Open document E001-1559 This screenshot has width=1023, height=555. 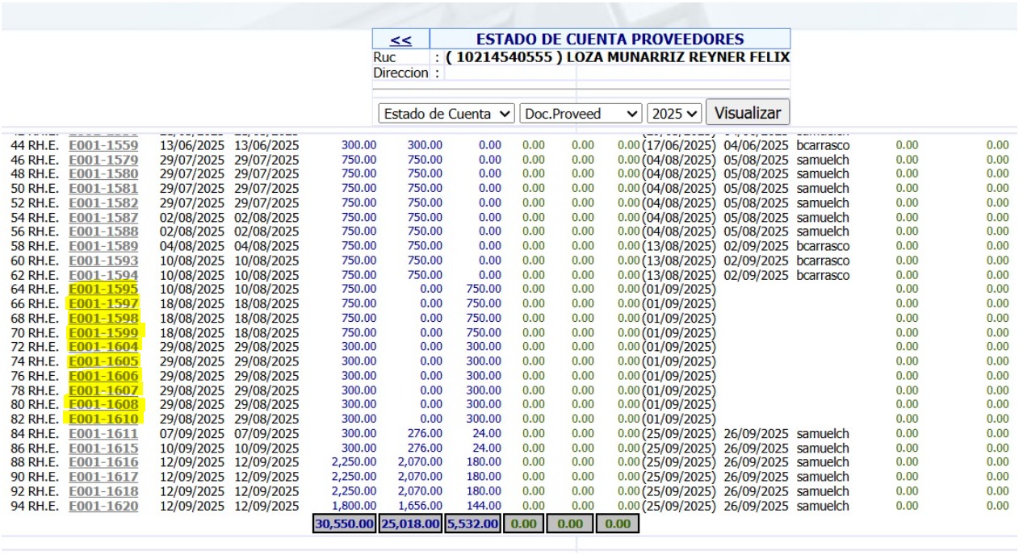point(103,145)
